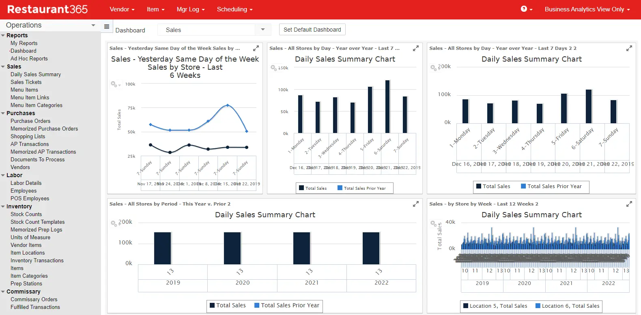Open Documents To Process
This screenshot has width=641, height=315.
pyautogui.click(x=38, y=160)
